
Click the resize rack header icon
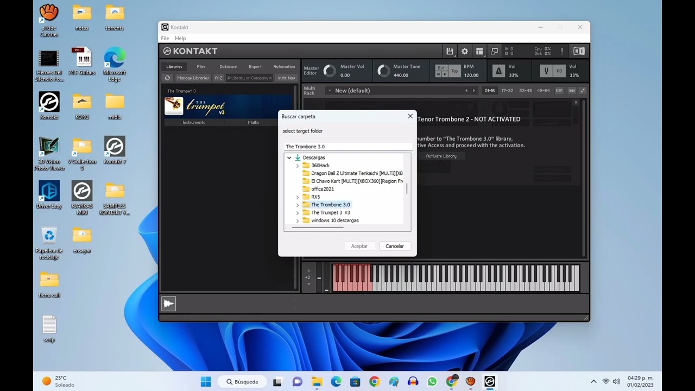(x=583, y=91)
